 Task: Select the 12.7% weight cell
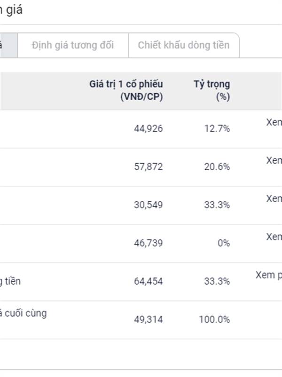tap(217, 129)
